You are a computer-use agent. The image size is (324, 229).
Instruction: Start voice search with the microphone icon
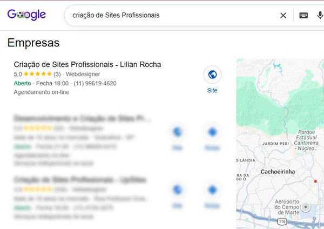(320, 15)
